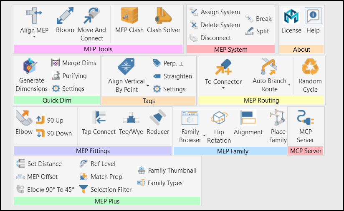Click the Delete System command

tap(215, 25)
